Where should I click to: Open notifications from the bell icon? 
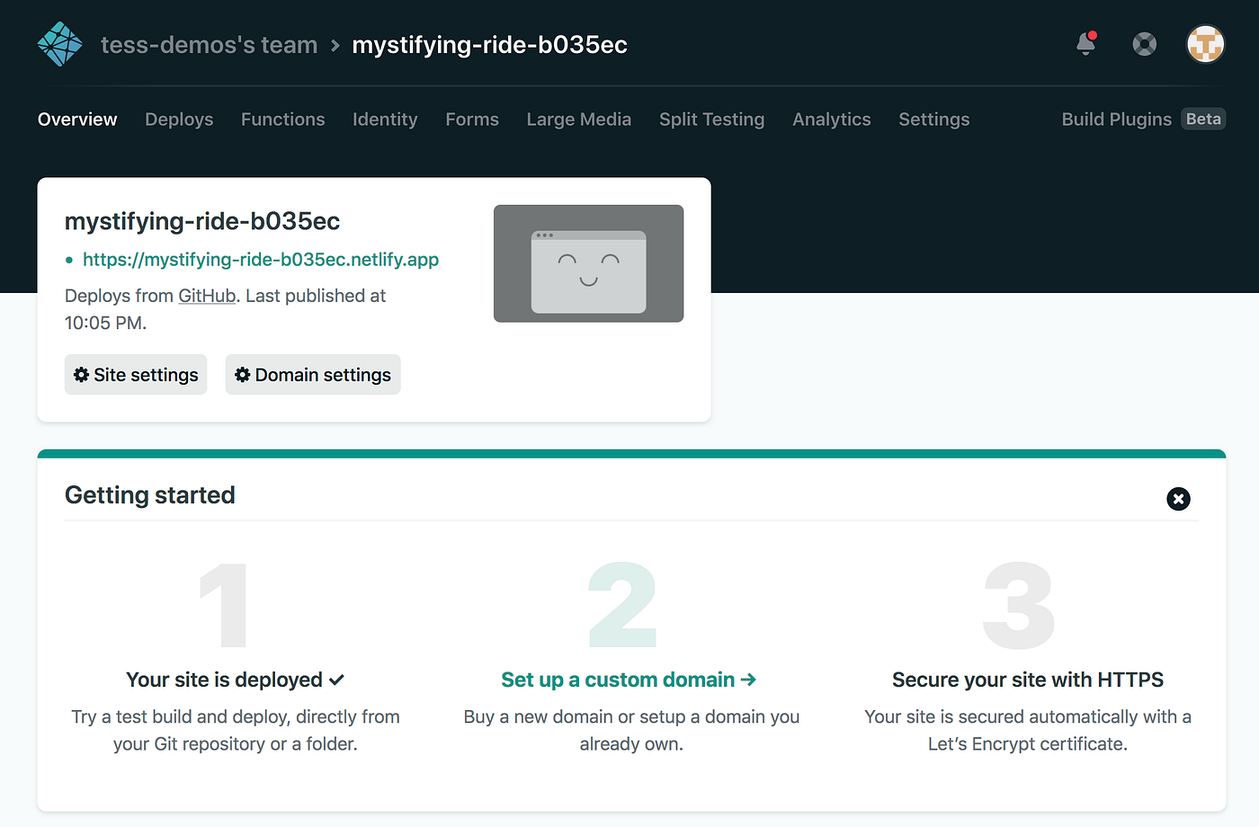(1085, 44)
